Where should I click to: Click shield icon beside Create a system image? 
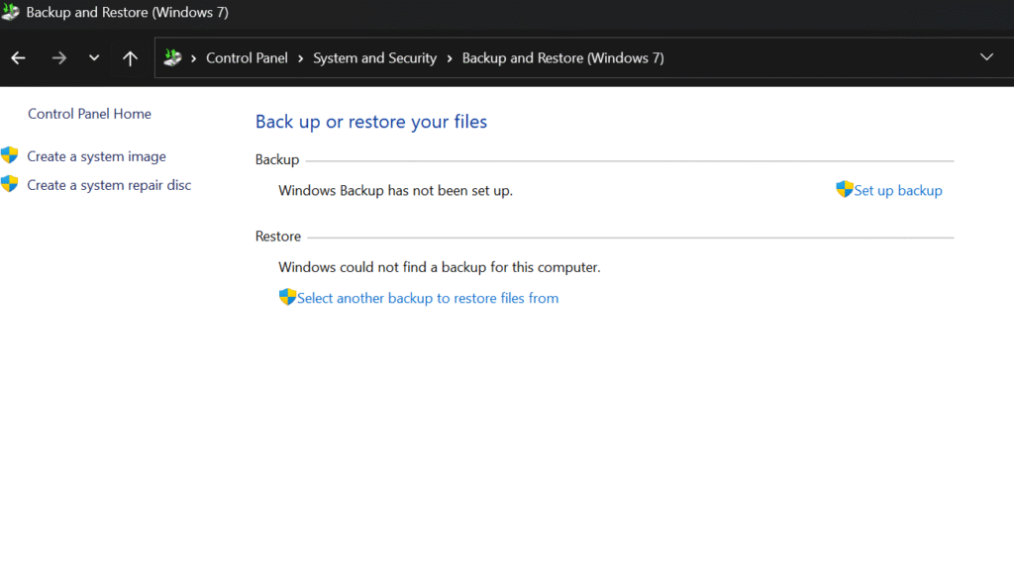(x=10, y=155)
